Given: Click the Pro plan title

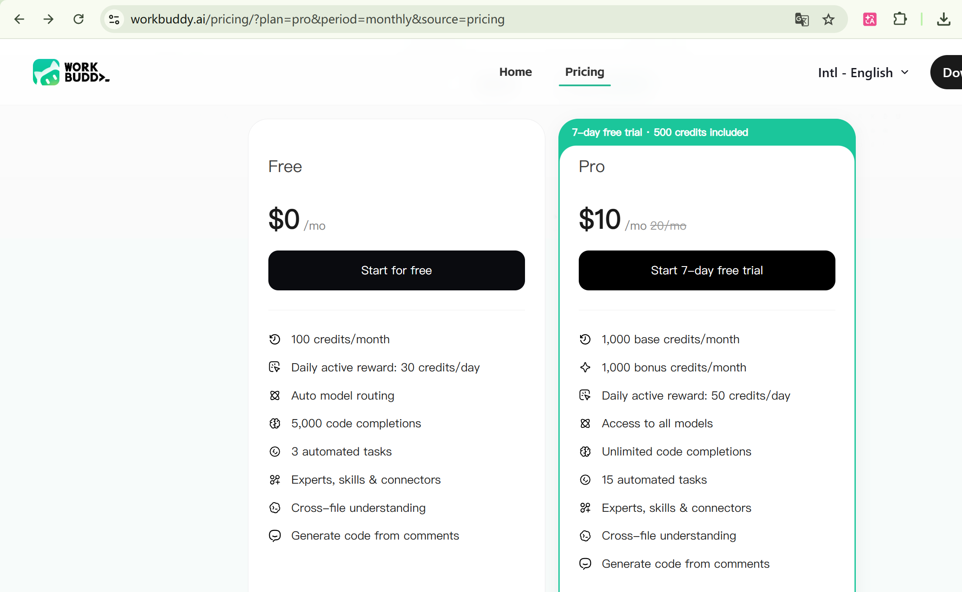Looking at the screenshot, I should 591,166.
